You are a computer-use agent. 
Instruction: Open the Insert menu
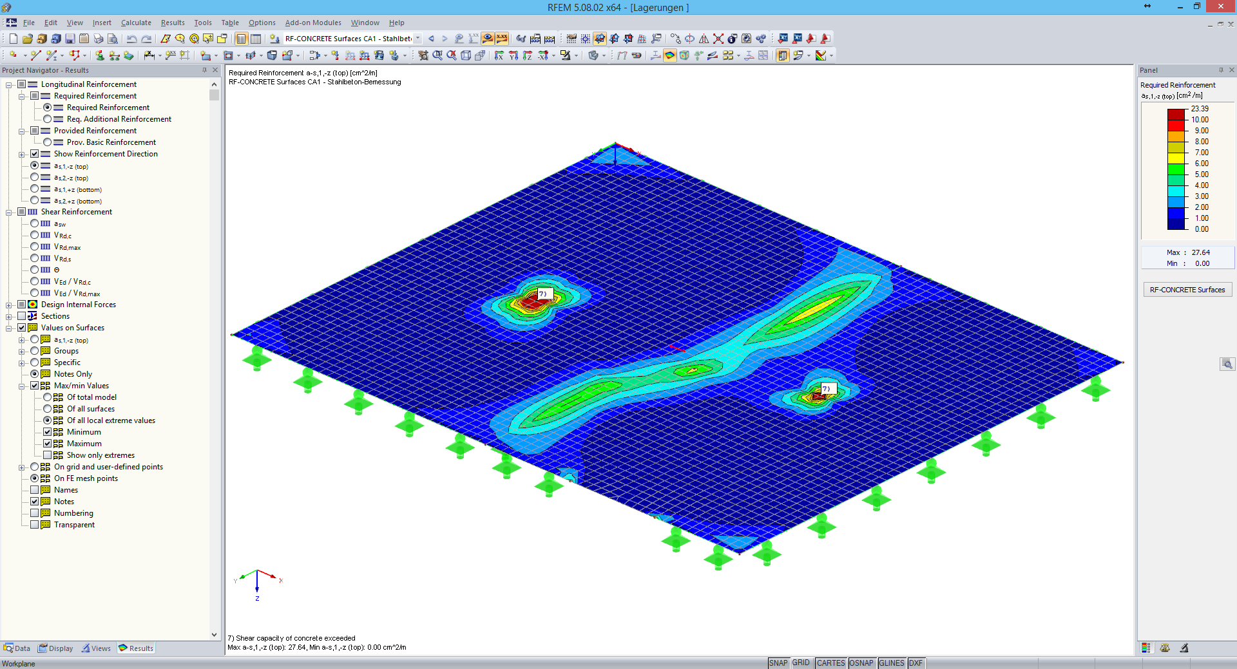[102, 23]
